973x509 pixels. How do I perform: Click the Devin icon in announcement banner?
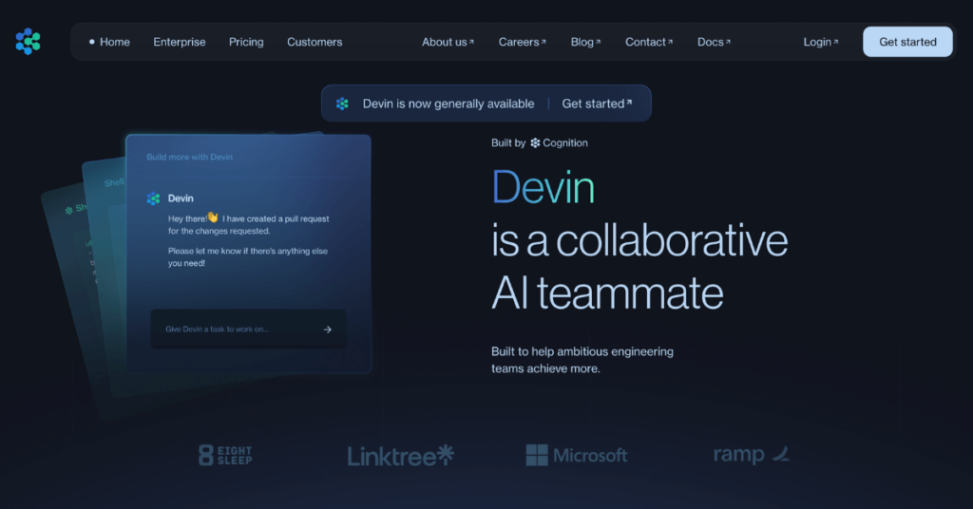(x=342, y=104)
